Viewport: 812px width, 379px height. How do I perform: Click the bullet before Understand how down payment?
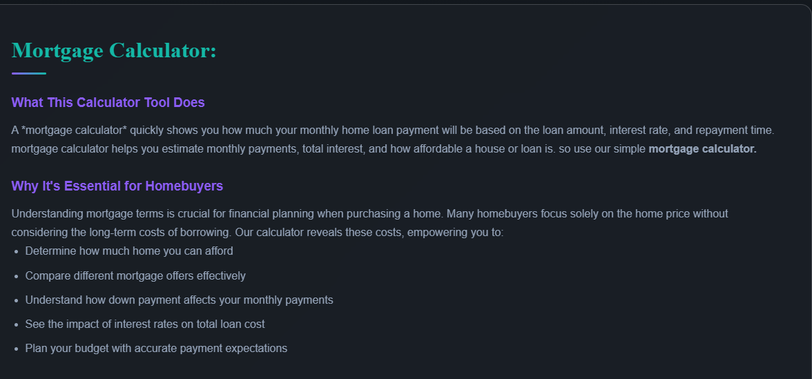pos(17,301)
